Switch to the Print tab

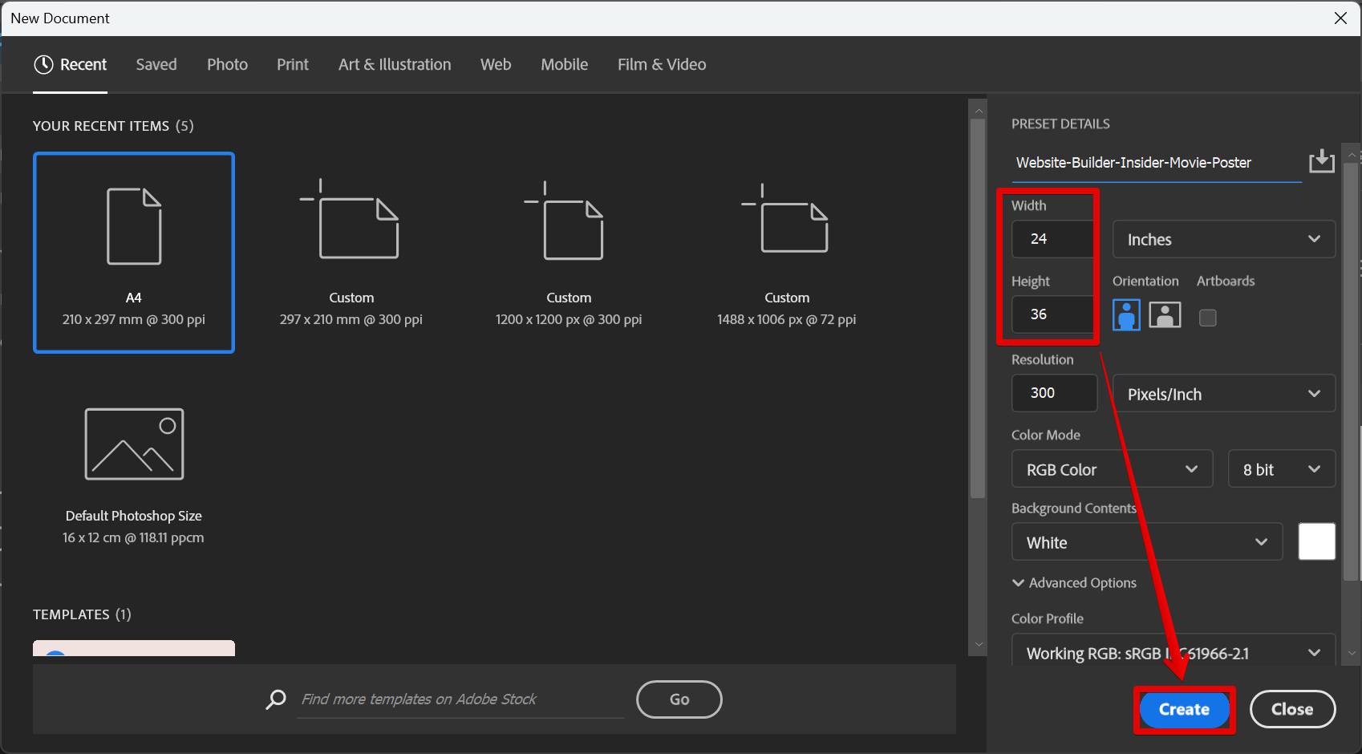tap(293, 64)
